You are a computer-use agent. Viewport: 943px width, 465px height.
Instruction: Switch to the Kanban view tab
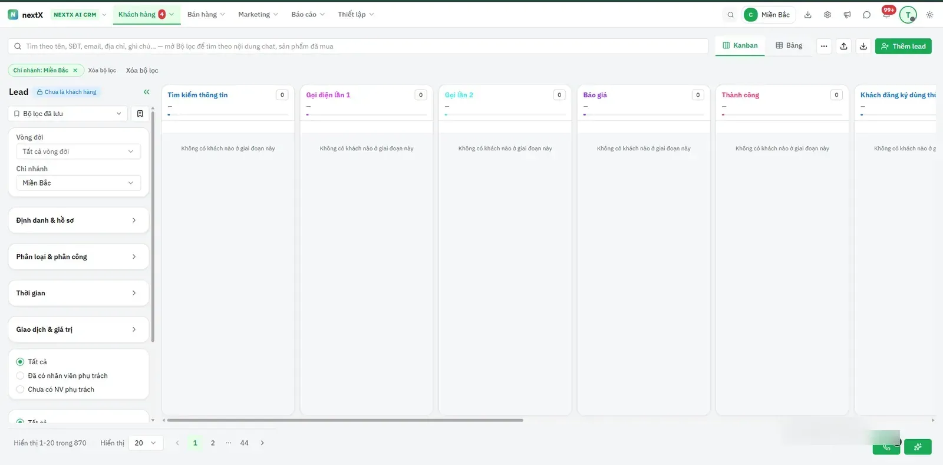[740, 45]
